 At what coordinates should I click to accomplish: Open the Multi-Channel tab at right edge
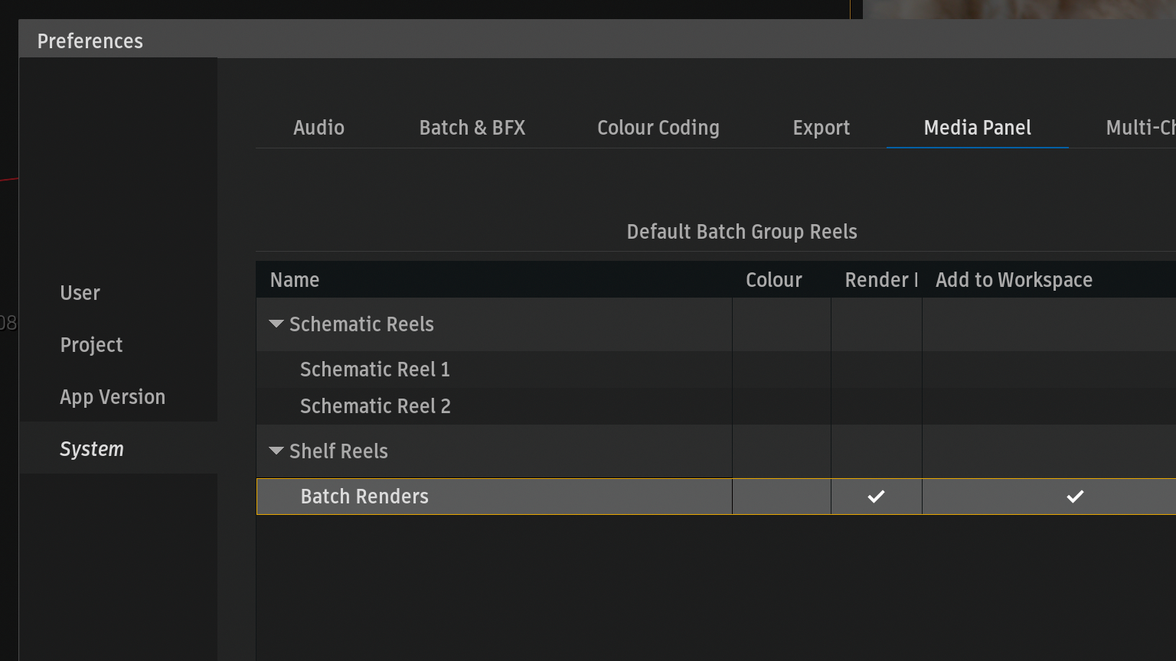(1140, 128)
